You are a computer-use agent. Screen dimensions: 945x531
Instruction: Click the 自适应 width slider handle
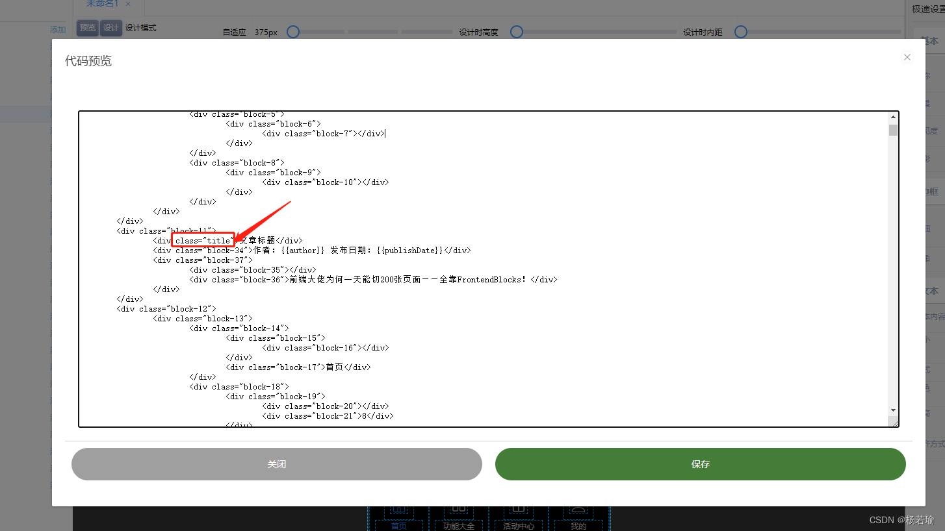tap(293, 32)
